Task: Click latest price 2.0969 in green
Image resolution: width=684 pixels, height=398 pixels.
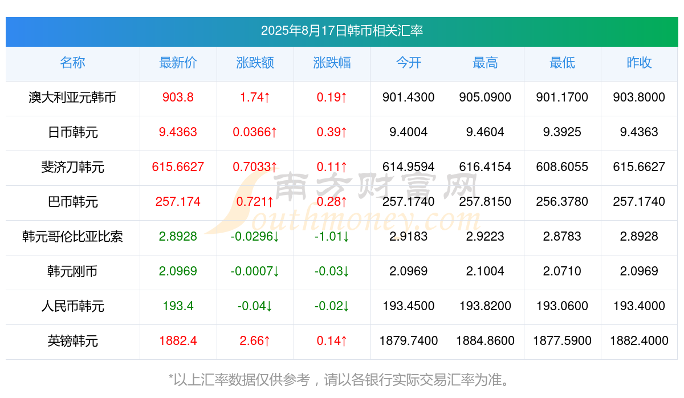Action: pyautogui.click(x=178, y=271)
